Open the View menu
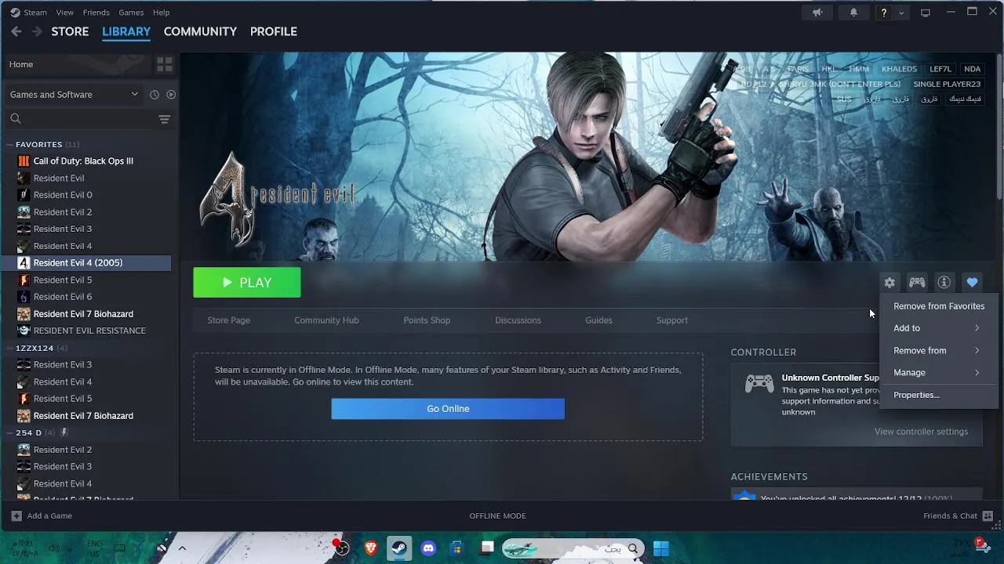This screenshot has width=1004, height=564. 65,13
